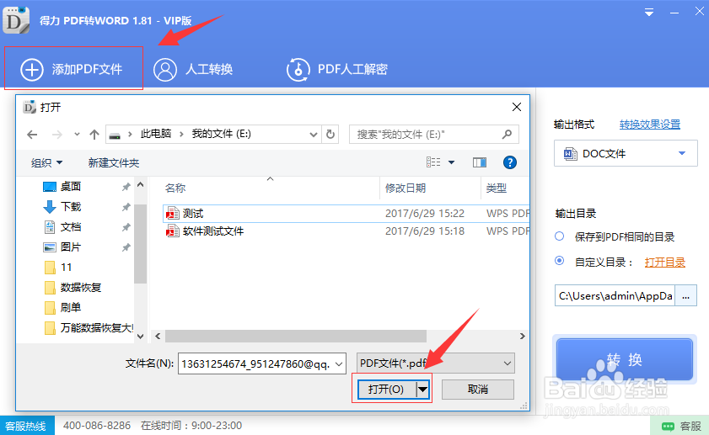Viewport: 709px width, 435px height.
Task: Select 图片 (Pictures) in the navigation pane
Action: coord(71,247)
